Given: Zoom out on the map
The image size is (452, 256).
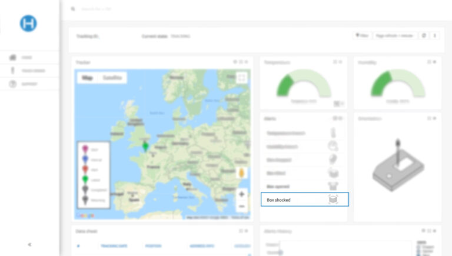Looking at the screenshot, I should 241,206.
